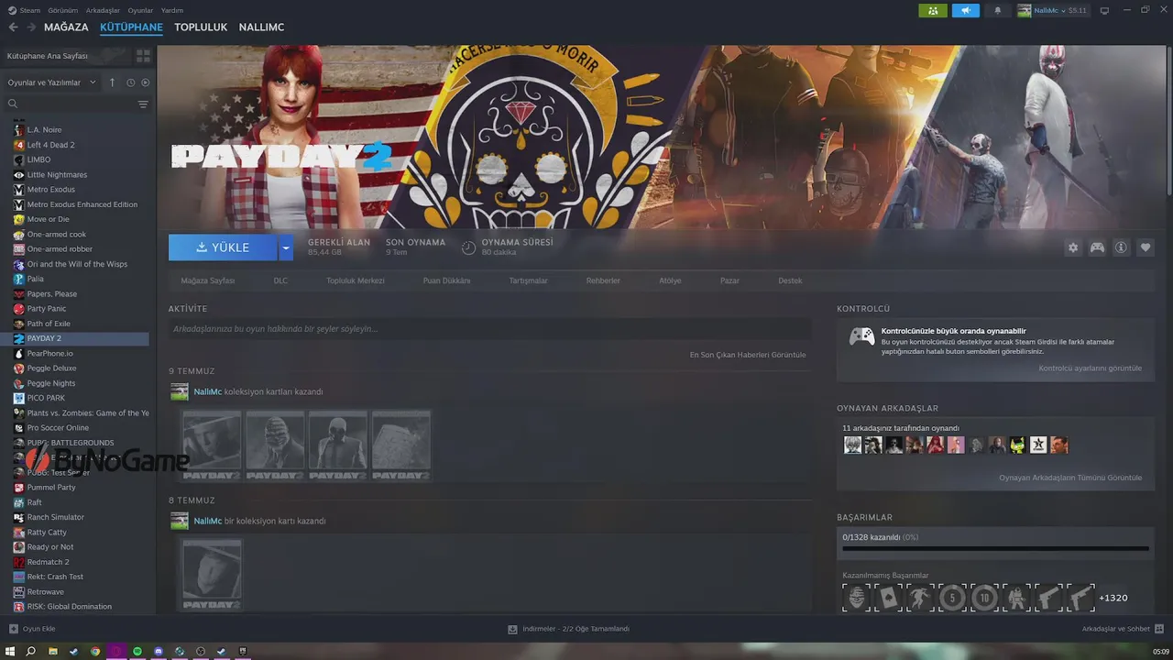This screenshot has width=1173, height=660.
Task: Click En Son Çıkan Haberleri Görüntüle
Action: pyautogui.click(x=748, y=355)
